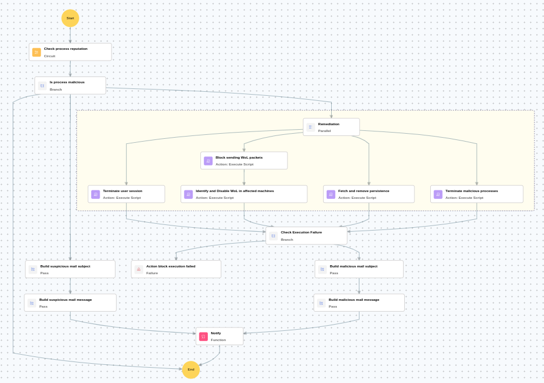
Task: Click 'Action: Execute Script' under Terminate malicious processes
Action: [464, 198]
